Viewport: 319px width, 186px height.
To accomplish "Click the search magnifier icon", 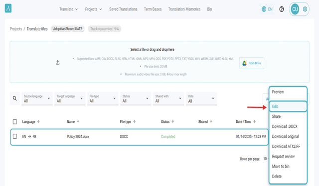I will coord(14,98).
